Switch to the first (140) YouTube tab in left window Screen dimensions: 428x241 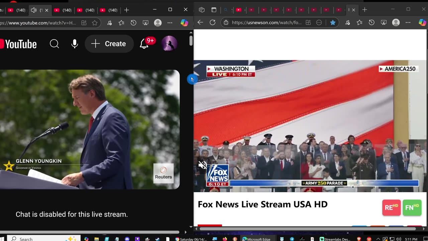tap(17, 10)
